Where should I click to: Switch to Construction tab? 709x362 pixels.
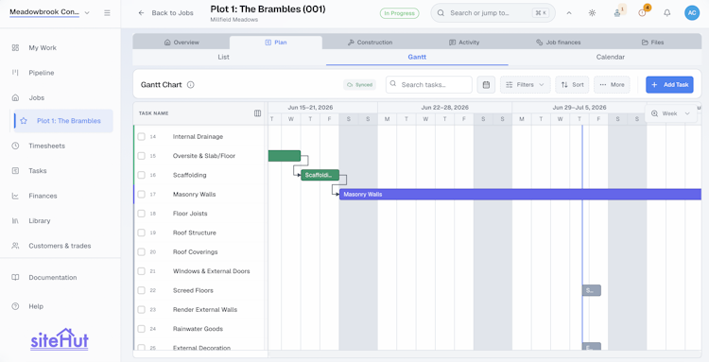(x=370, y=42)
